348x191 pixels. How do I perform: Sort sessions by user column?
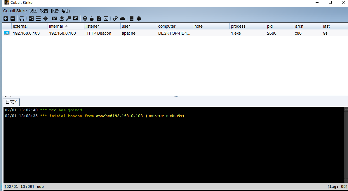139,26
